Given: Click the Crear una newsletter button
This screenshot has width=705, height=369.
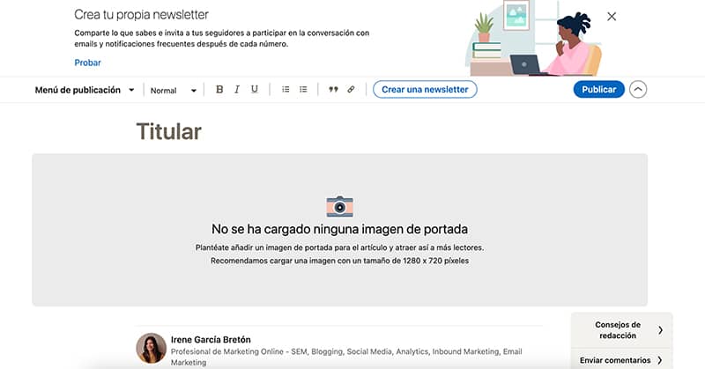Looking at the screenshot, I should click(x=425, y=90).
